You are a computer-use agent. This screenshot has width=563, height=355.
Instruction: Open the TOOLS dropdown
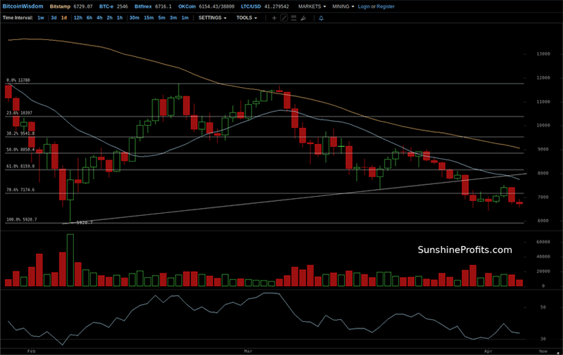[x=246, y=17]
